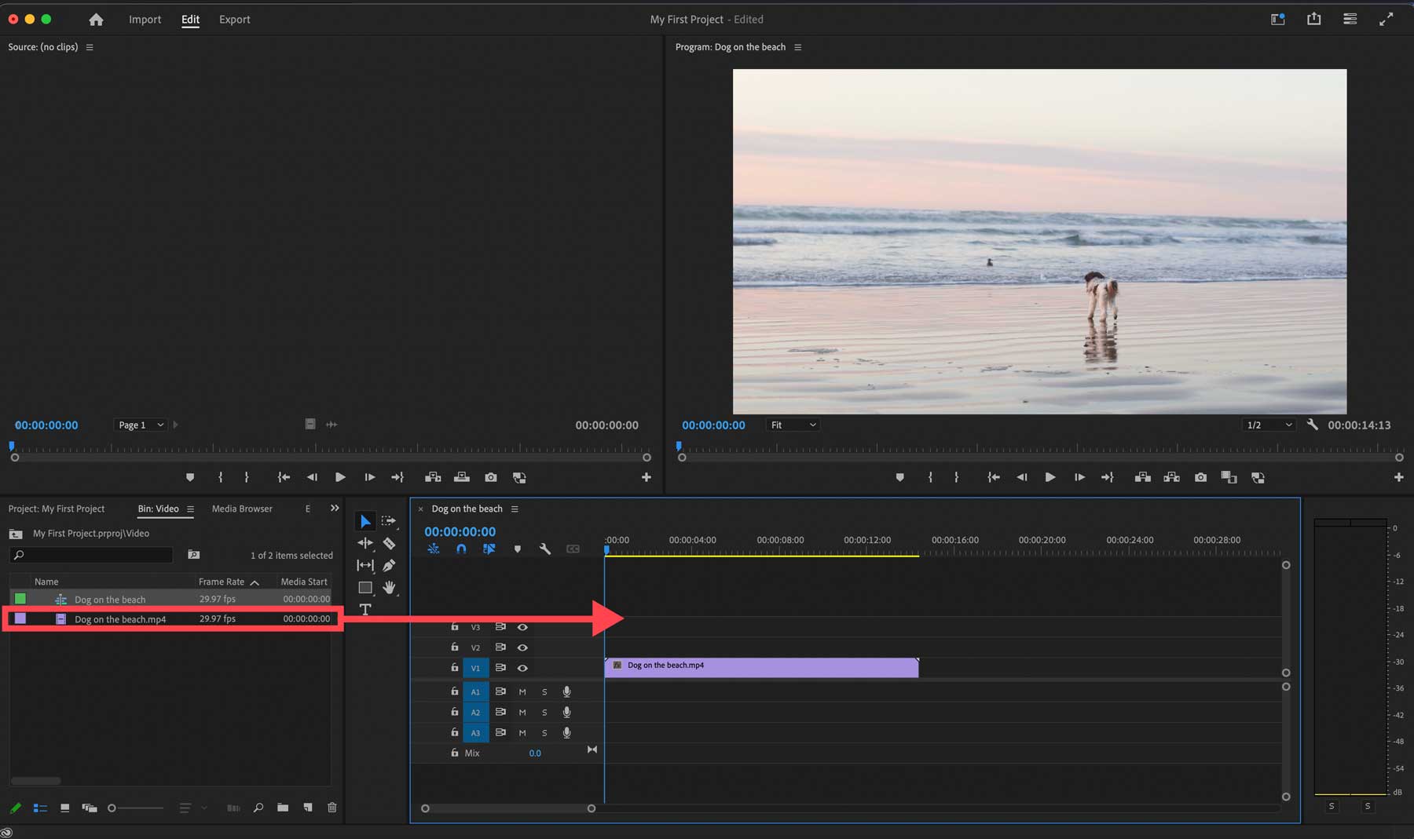Image resolution: width=1414 pixels, height=839 pixels.
Task: Select the Type tool
Action: (x=365, y=609)
